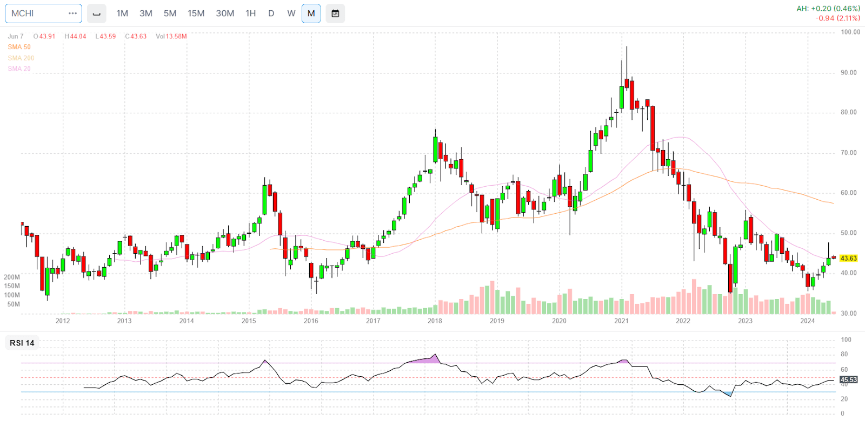Open the RSI 14 indicator label
The height and width of the screenshot is (421, 865).
22,343
